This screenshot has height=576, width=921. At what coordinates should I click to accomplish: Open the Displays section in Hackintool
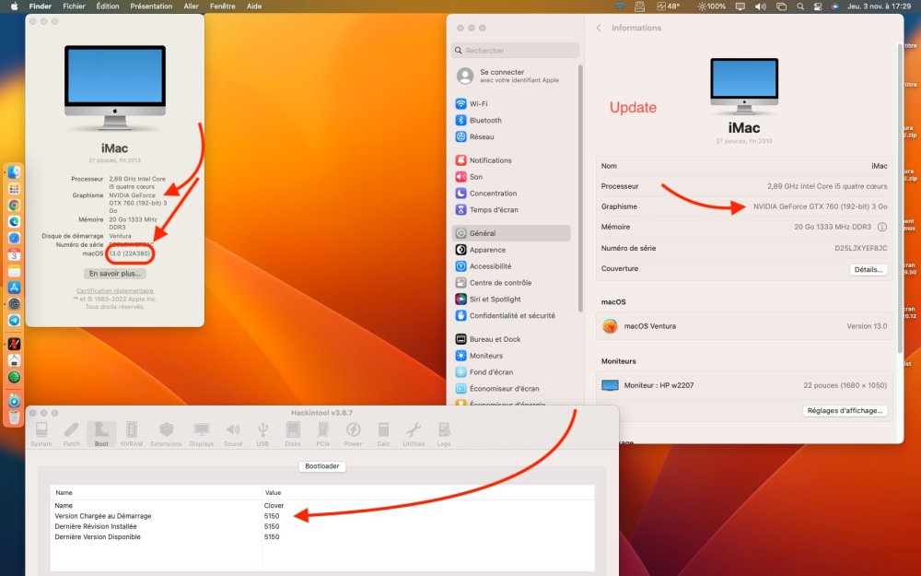[202, 434]
